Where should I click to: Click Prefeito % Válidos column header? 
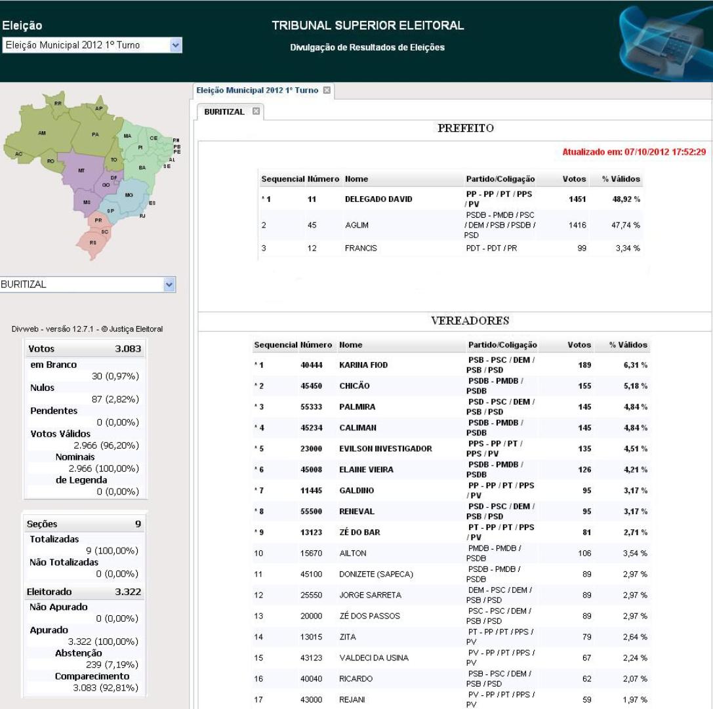[x=621, y=179]
